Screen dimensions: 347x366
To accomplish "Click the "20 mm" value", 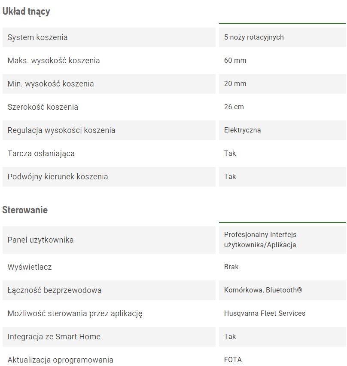I will click(235, 84).
